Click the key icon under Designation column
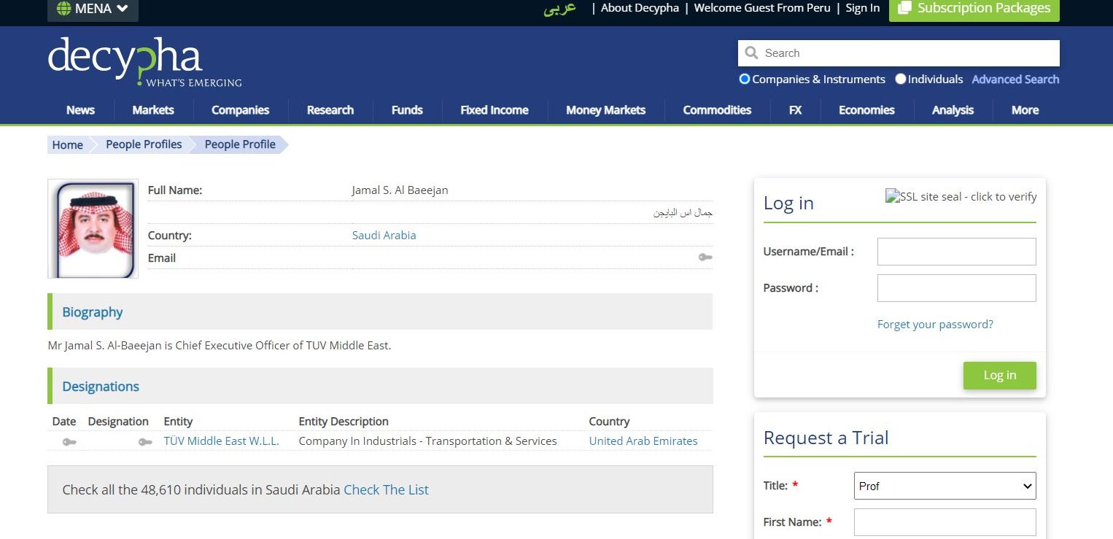1113x539 pixels. click(x=145, y=442)
